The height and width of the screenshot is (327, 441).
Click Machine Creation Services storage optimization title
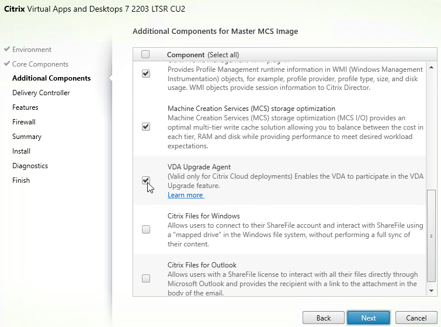coord(251,109)
